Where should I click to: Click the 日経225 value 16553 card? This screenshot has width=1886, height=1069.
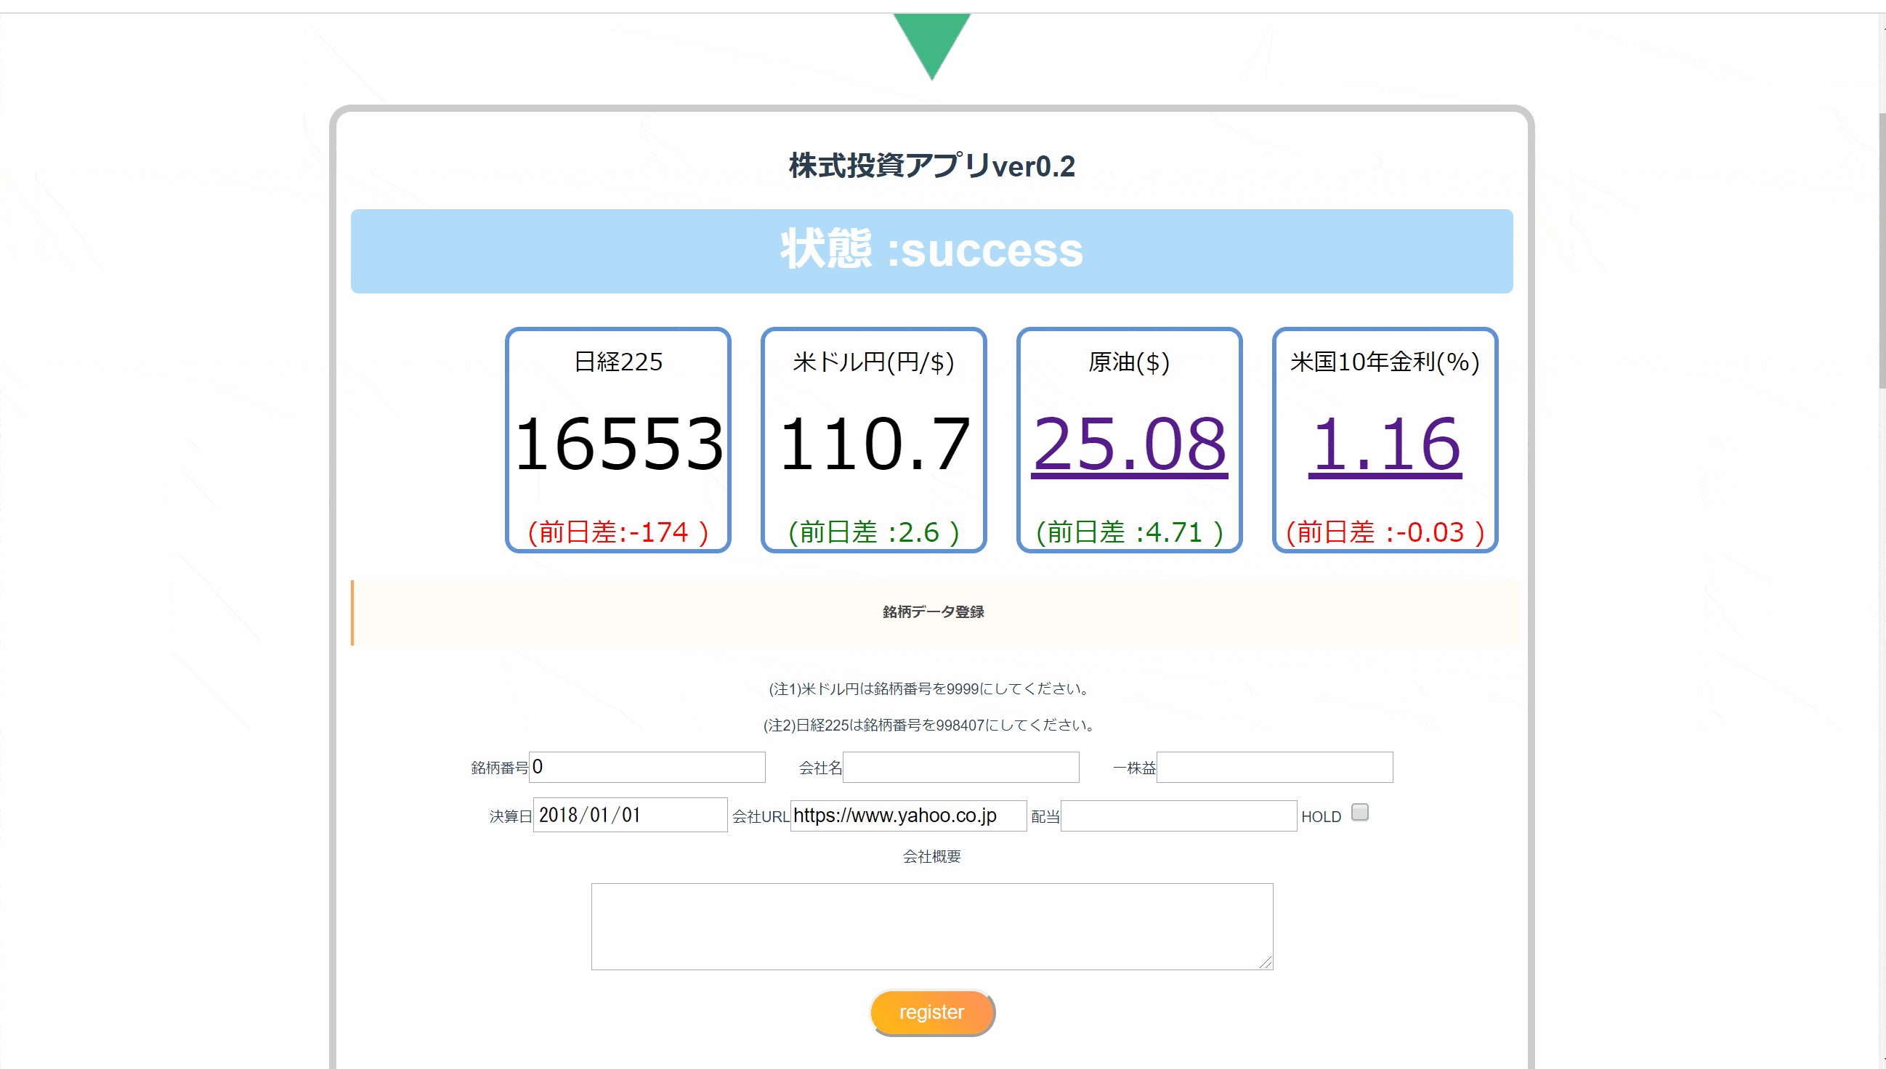coord(618,441)
